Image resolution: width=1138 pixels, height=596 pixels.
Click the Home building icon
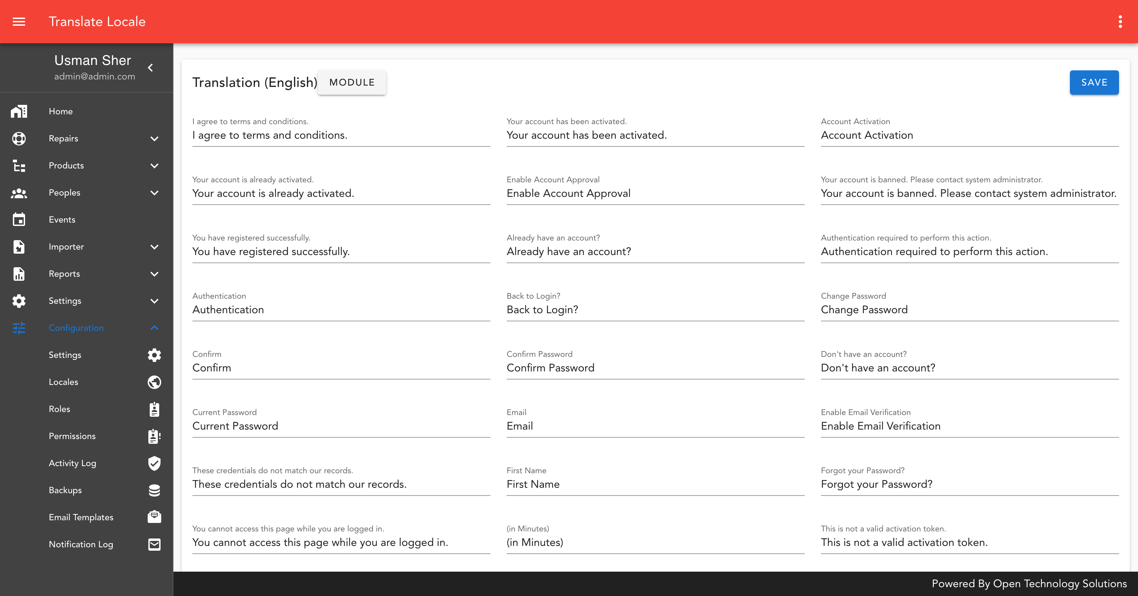pos(19,111)
